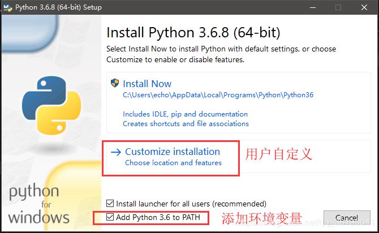Uncheck Install launcher for all users
Screen dimensions: 379x233
pos(111,204)
